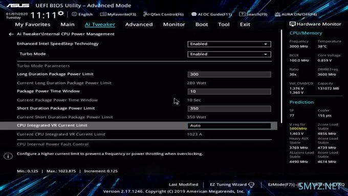Click the settings list vertical scrollbar
Screen dimensions: 348x196
281,76
